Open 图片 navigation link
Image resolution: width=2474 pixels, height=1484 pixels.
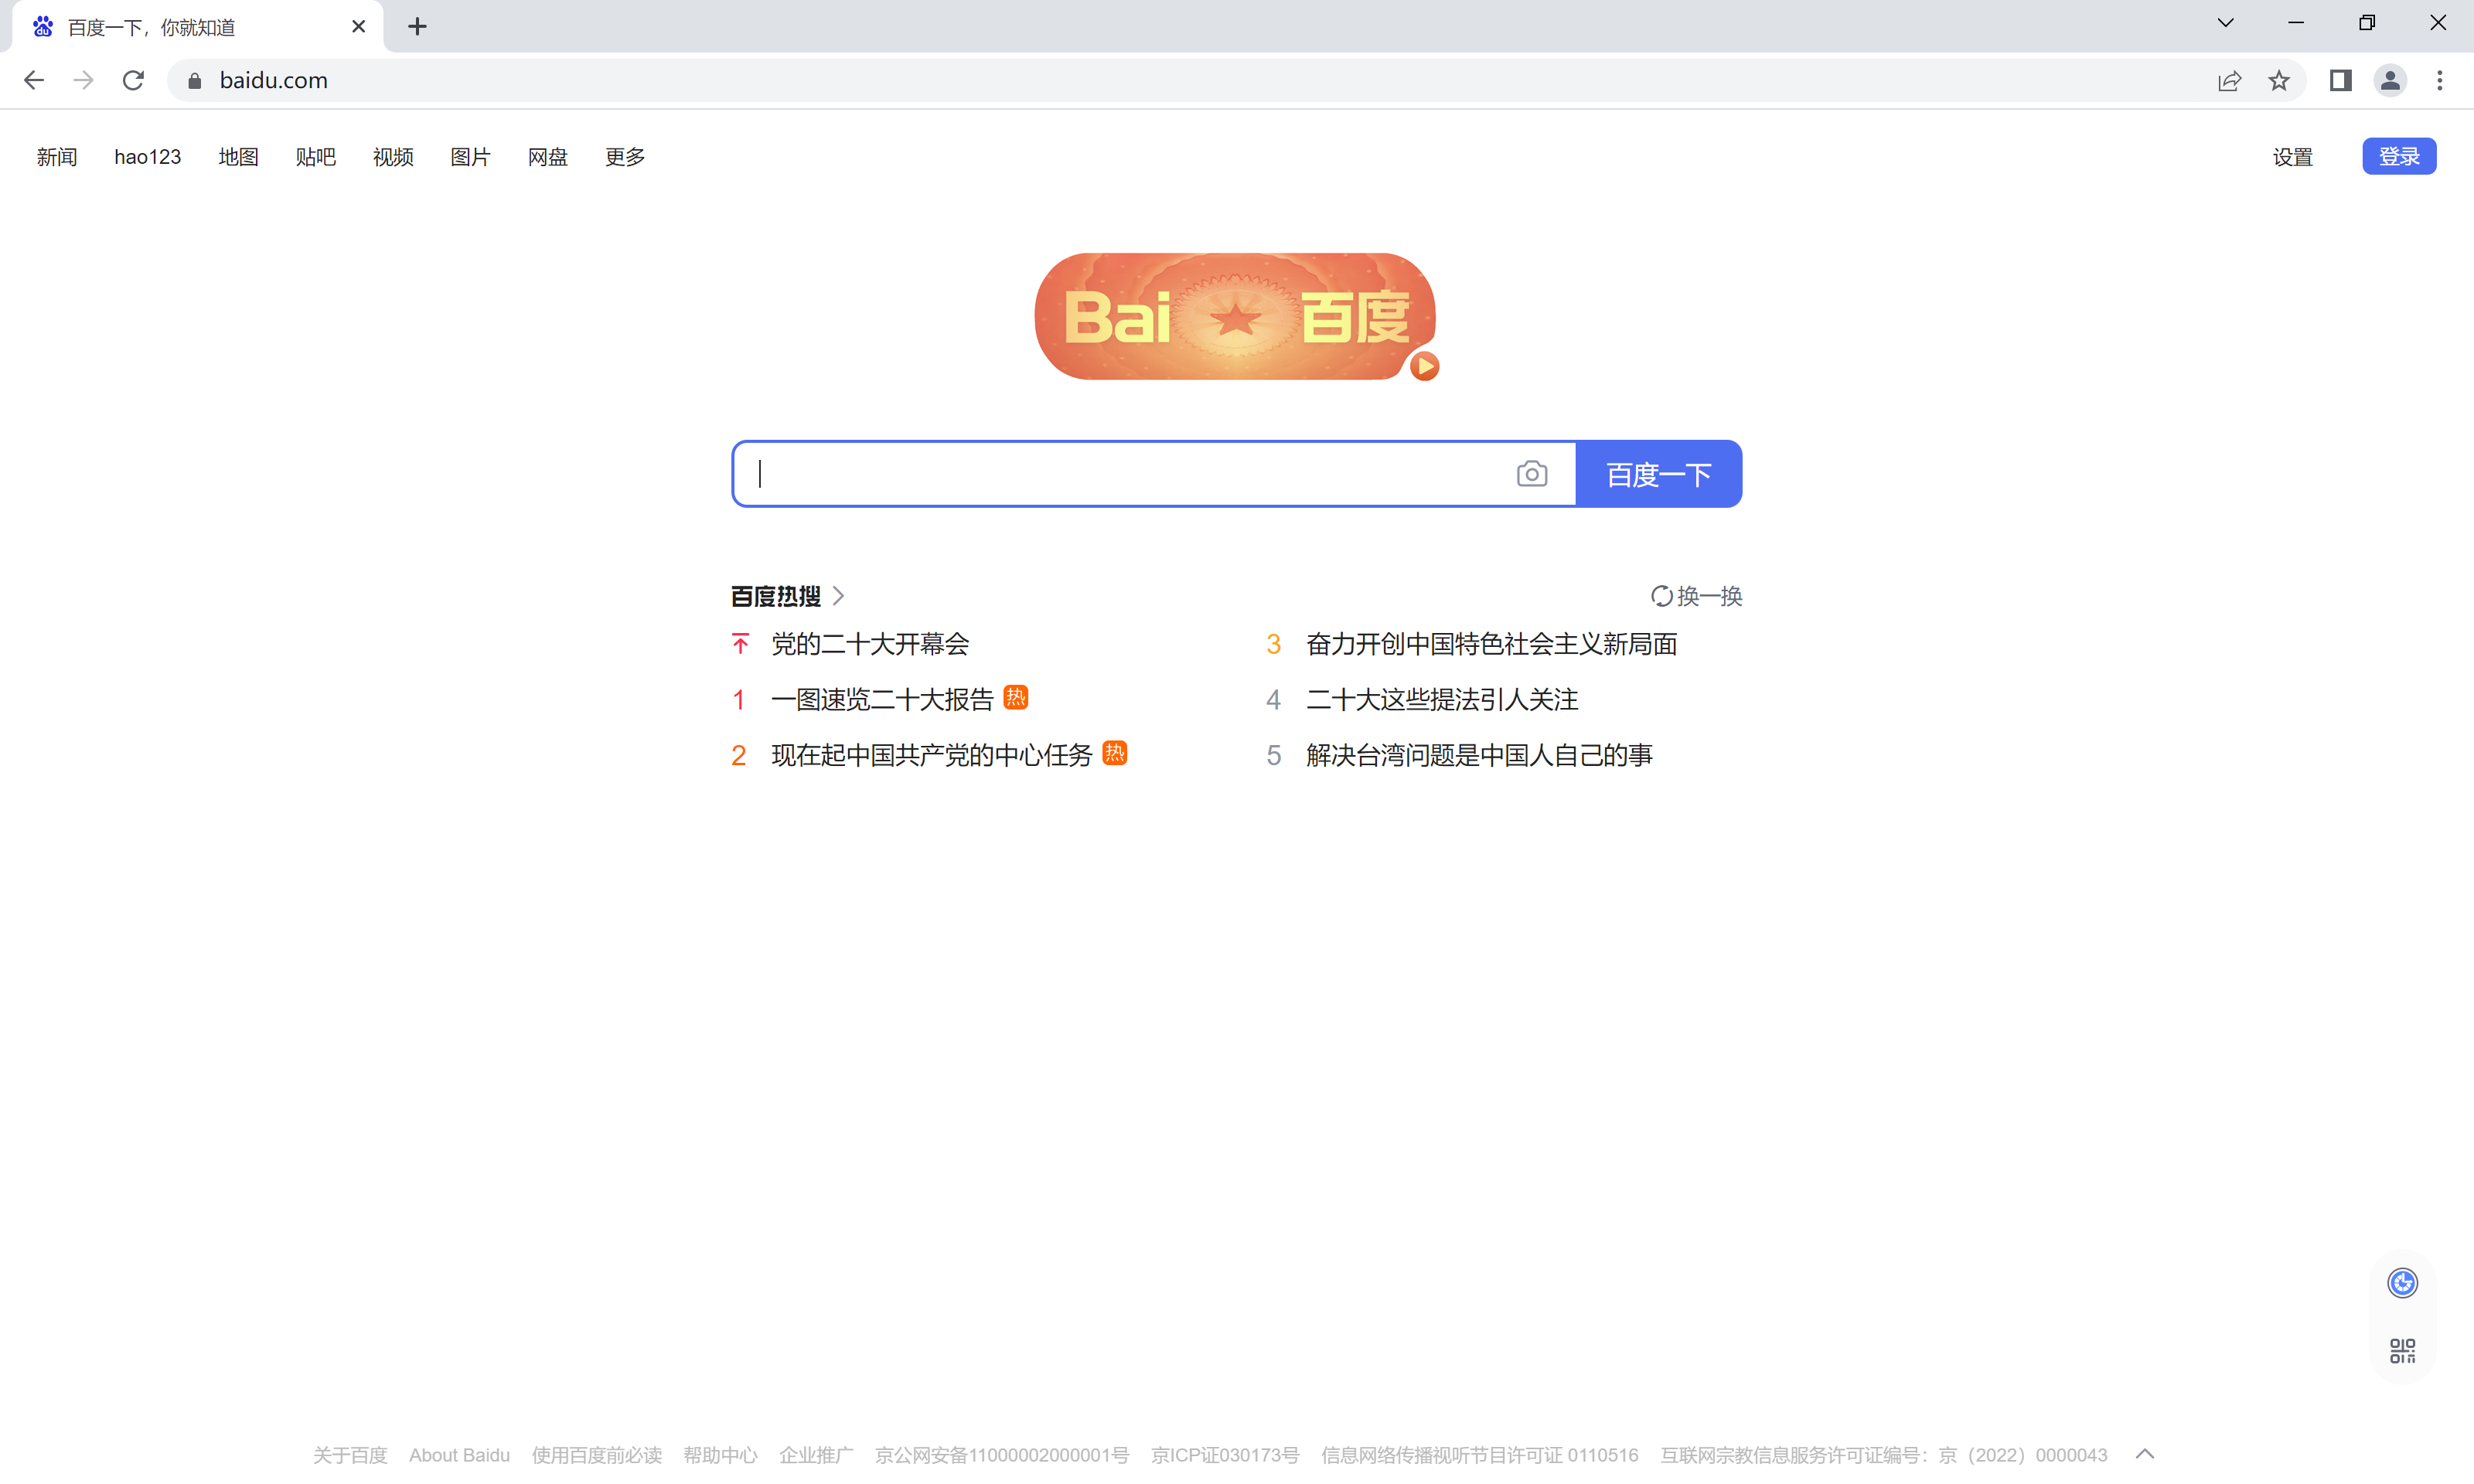click(x=471, y=157)
